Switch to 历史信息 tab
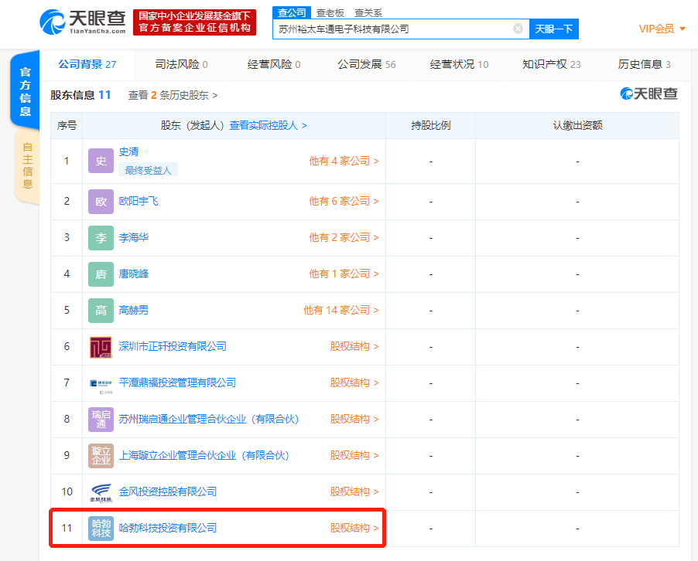This screenshot has width=698, height=561. click(x=644, y=64)
